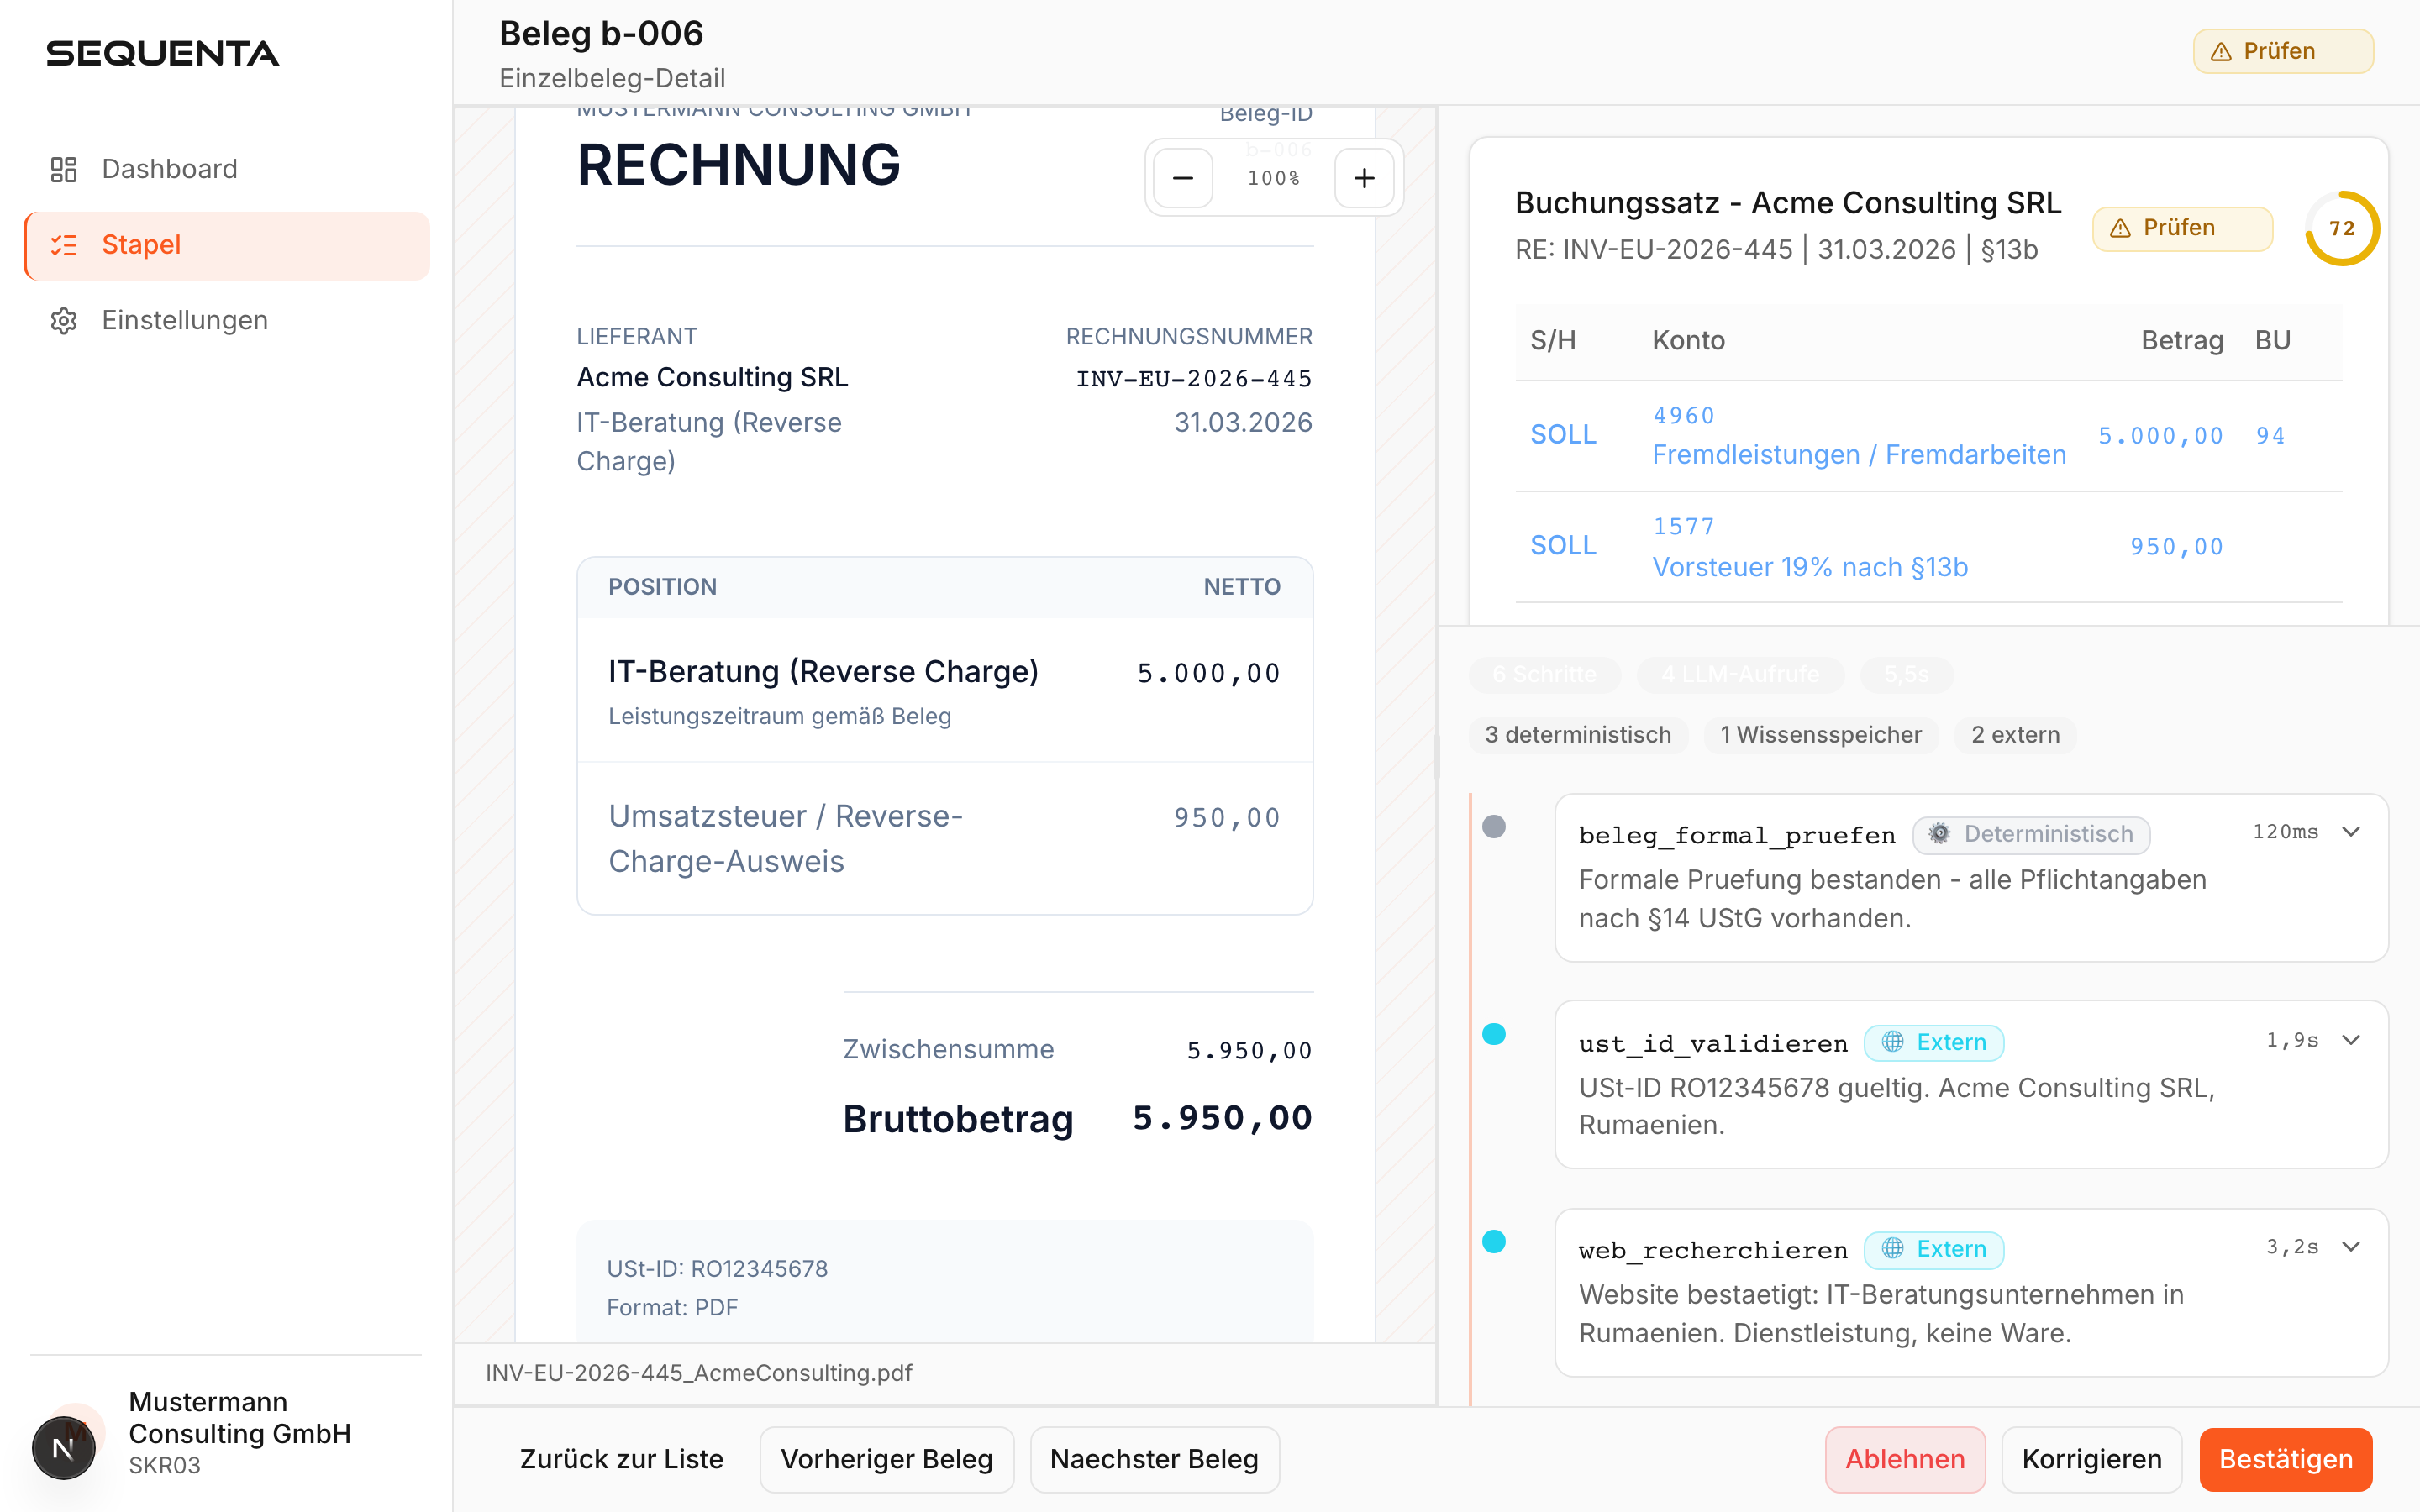Image resolution: width=2420 pixels, height=1512 pixels.
Task: Toggle the status dot beside web_recherchieren
Action: pyautogui.click(x=1495, y=1242)
